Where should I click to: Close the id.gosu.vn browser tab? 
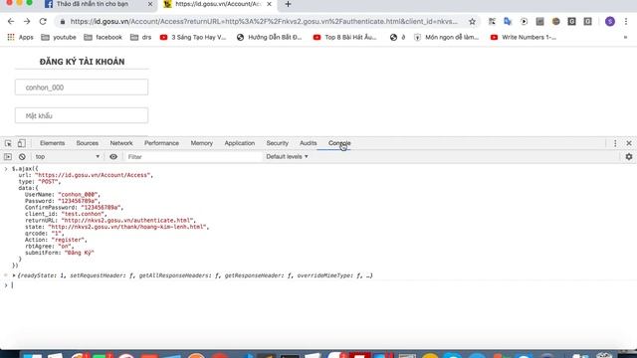[x=269, y=4]
